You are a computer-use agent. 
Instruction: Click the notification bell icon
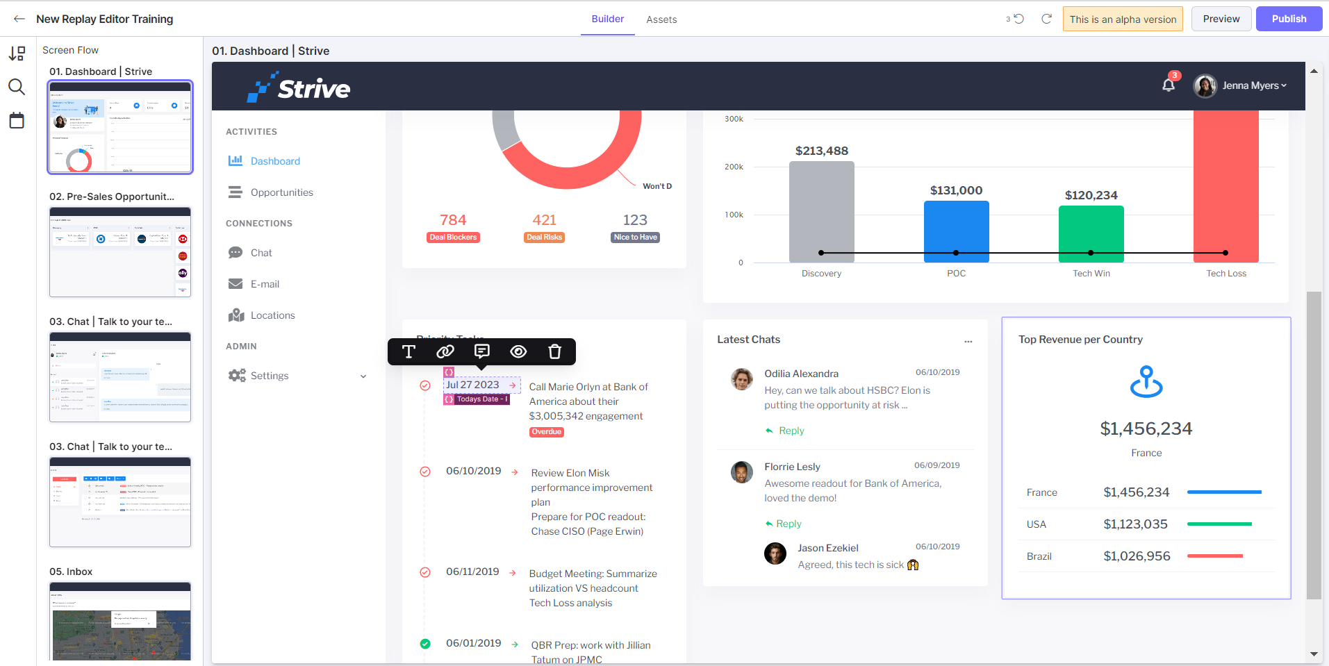1169,85
